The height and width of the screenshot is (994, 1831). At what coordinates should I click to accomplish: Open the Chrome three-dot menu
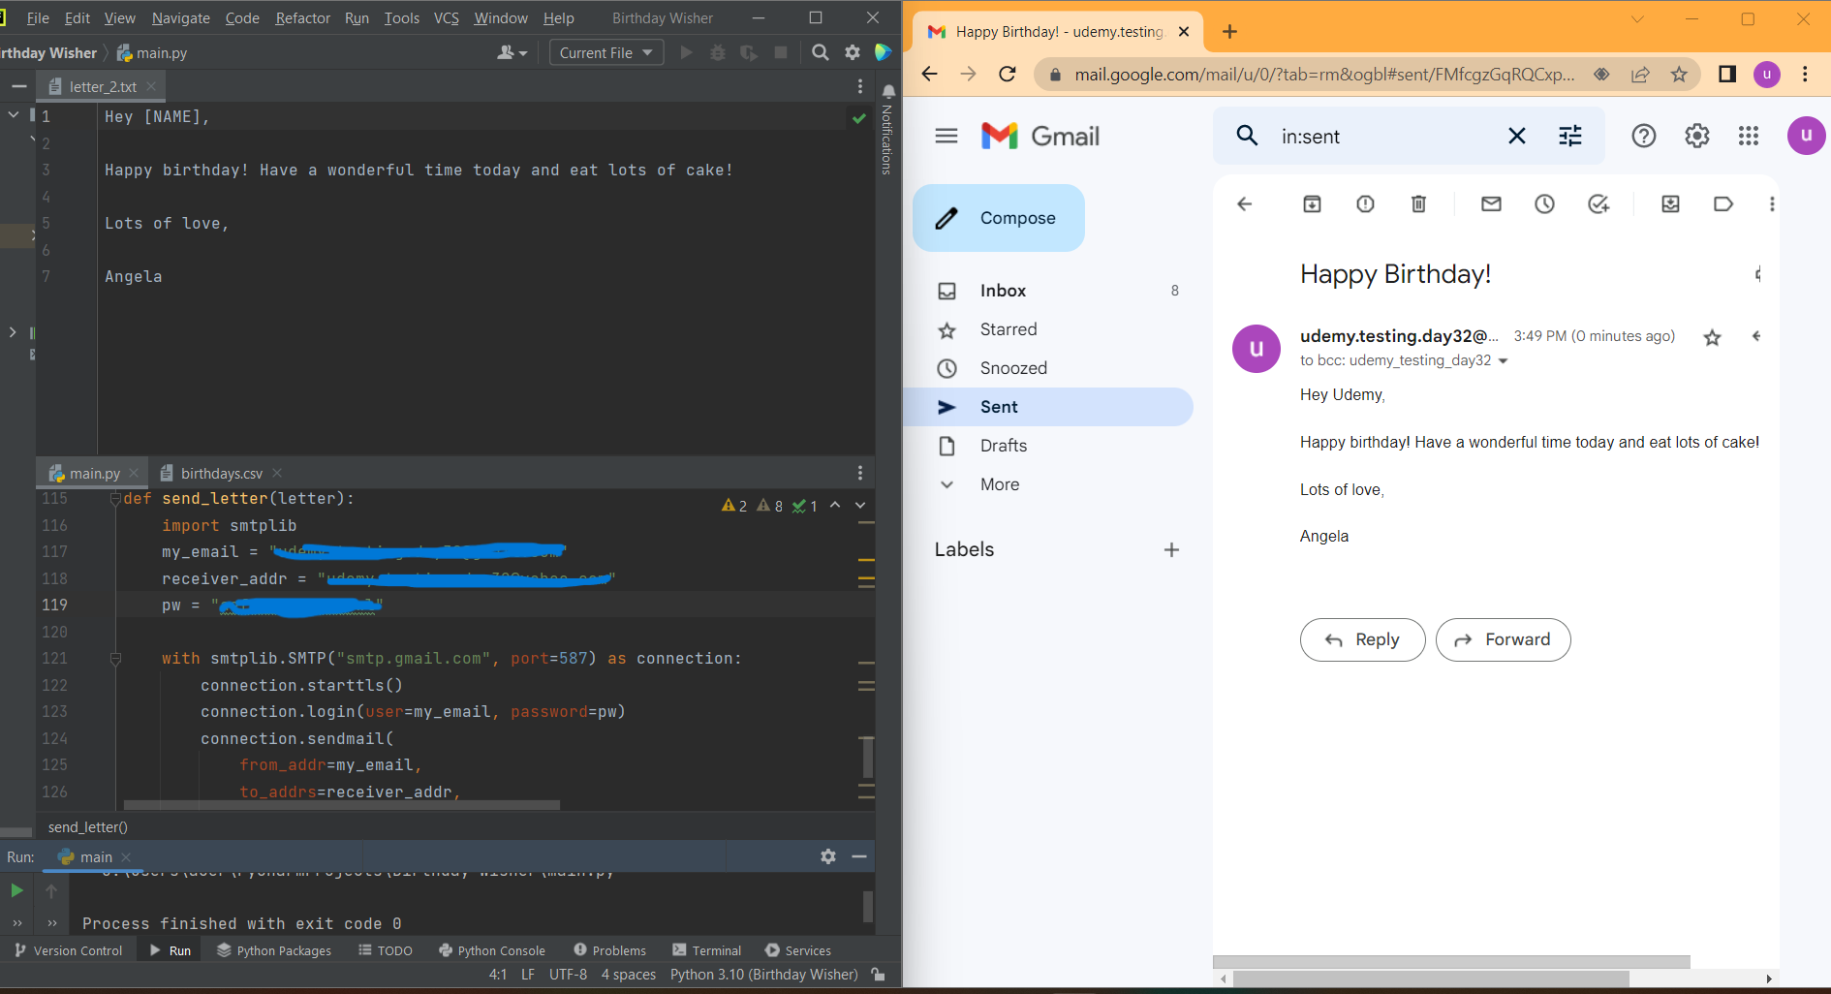pos(1805,75)
